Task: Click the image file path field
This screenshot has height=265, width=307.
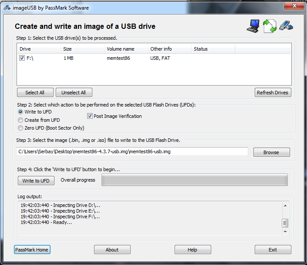Action: click(x=132, y=151)
